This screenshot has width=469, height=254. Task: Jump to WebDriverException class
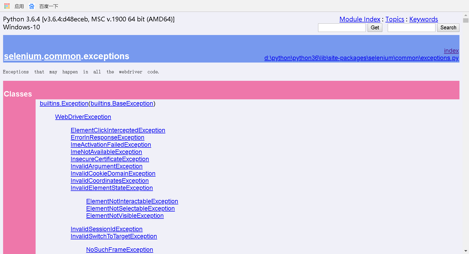83,117
